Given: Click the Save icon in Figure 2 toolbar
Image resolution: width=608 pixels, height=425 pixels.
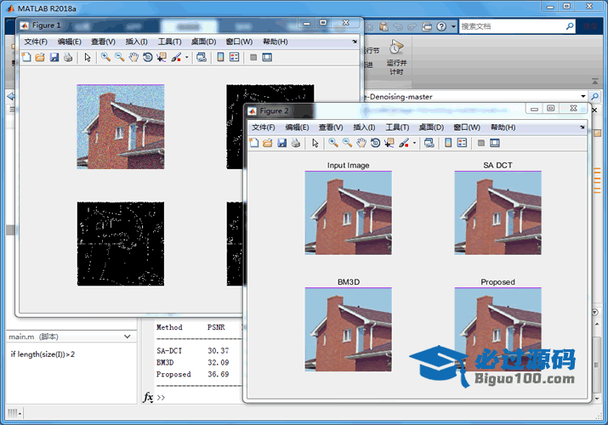Looking at the screenshot, I should click(x=281, y=143).
